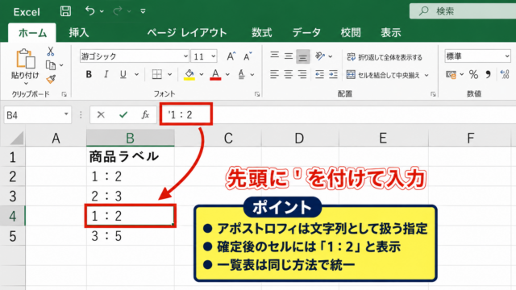Open the データ tab
516x290 pixels.
306,32
